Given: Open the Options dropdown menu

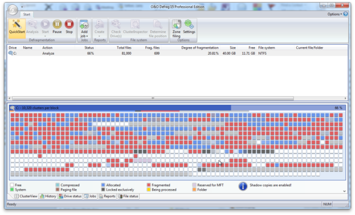Looking at the screenshot, I should 334,14.
